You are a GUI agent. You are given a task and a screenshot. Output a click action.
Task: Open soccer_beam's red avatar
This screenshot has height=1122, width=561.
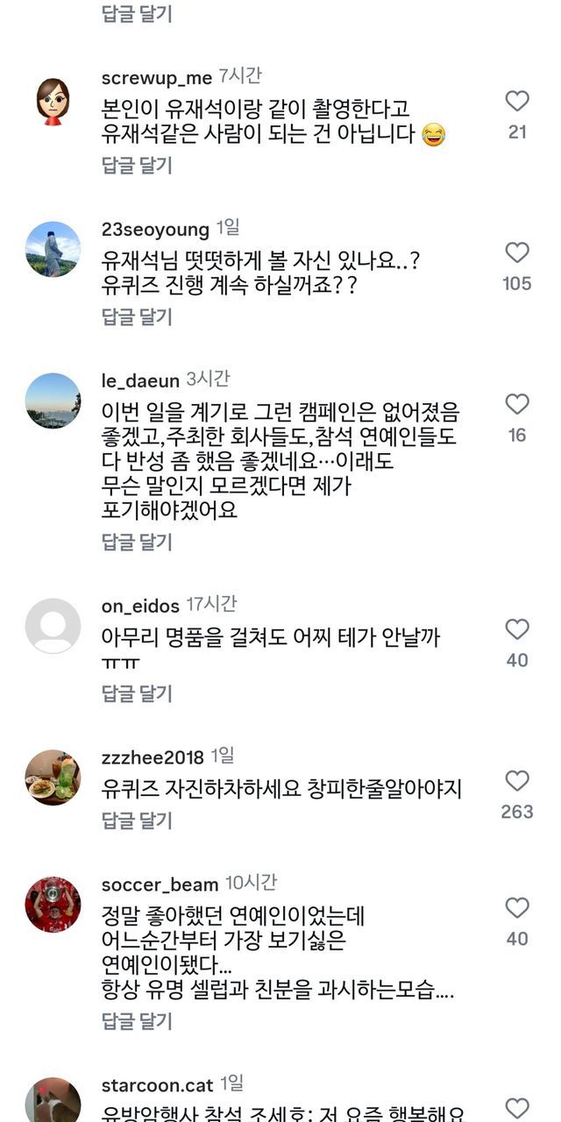[53, 905]
